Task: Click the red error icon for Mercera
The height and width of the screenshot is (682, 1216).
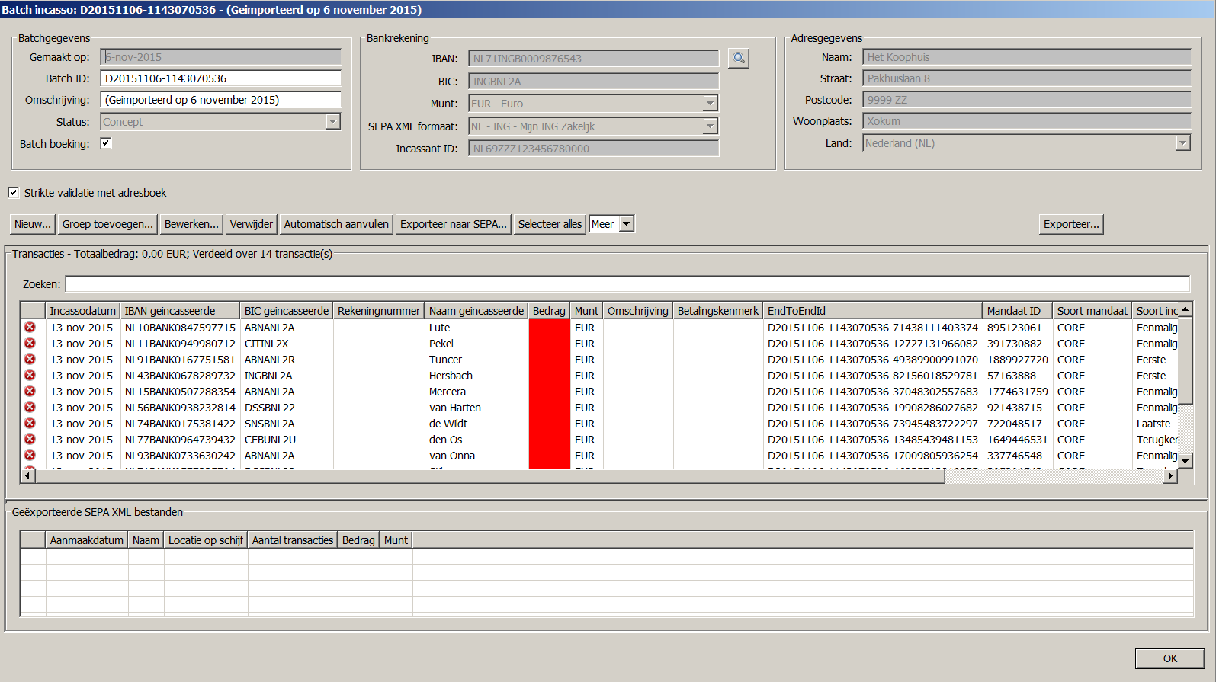Action: 30,392
